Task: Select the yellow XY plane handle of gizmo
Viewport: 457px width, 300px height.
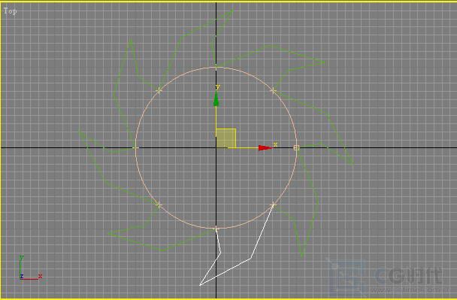Action: (226, 138)
